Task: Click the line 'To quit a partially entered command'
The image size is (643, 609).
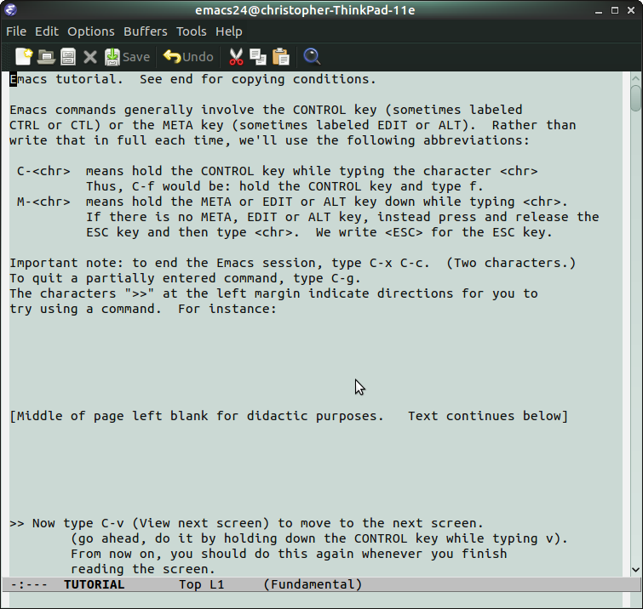Action: pos(185,278)
